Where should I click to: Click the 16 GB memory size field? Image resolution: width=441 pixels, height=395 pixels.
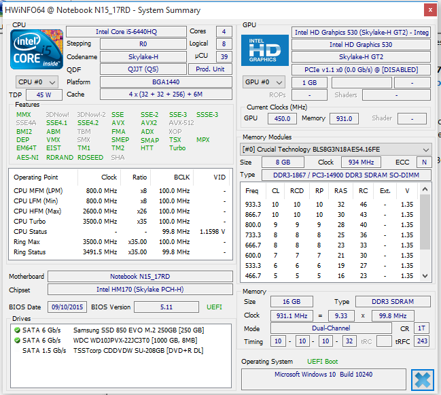[x=292, y=302]
